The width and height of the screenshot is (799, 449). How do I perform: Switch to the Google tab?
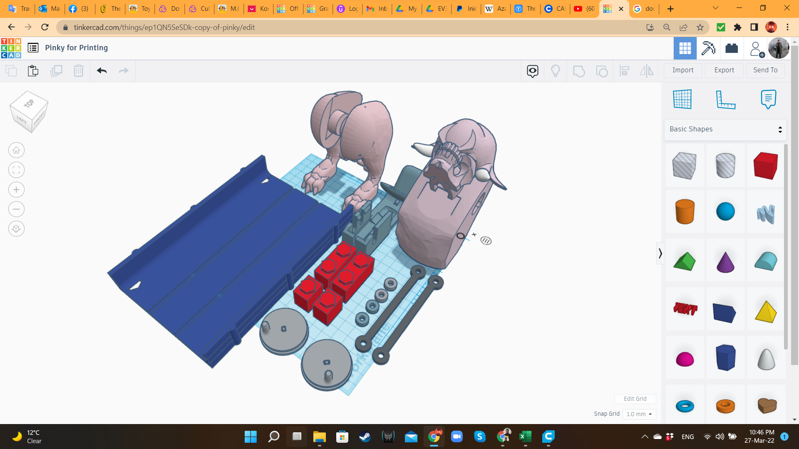(643, 9)
